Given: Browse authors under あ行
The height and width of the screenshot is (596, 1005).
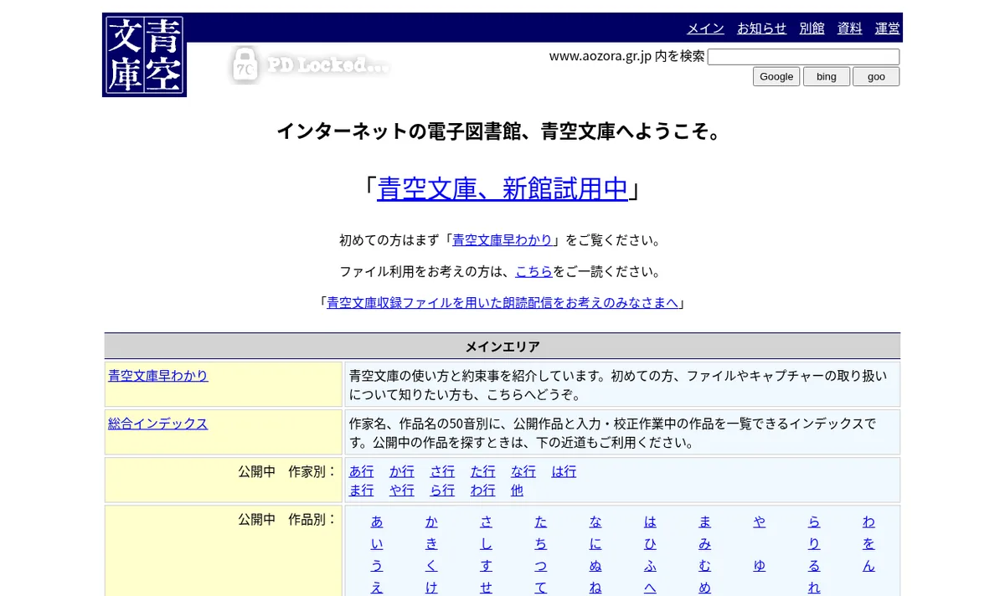Looking at the screenshot, I should pyautogui.click(x=362, y=471).
